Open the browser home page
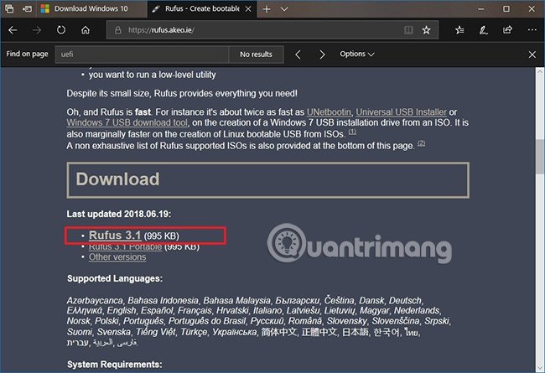 coord(86,30)
